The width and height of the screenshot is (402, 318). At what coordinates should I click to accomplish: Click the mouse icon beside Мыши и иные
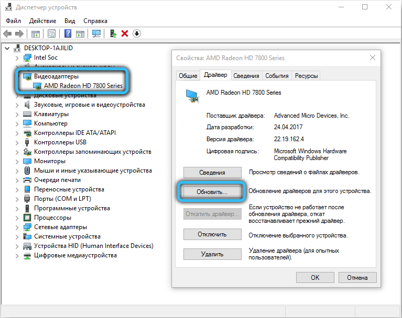27,171
